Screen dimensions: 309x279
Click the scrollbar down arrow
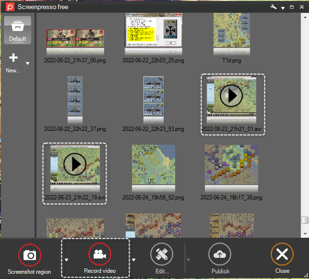[x=305, y=234]
